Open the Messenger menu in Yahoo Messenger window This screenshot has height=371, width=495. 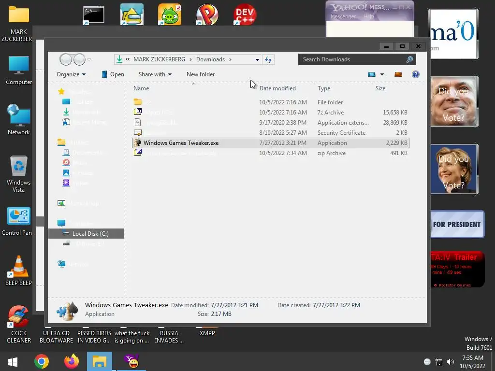pos(343,16)
